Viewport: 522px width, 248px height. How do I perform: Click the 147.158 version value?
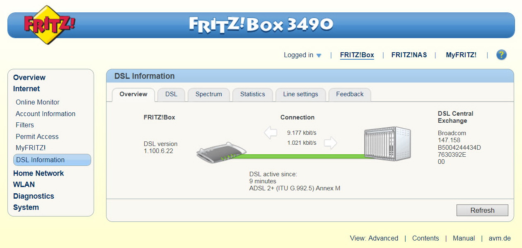tap(449, 140)
